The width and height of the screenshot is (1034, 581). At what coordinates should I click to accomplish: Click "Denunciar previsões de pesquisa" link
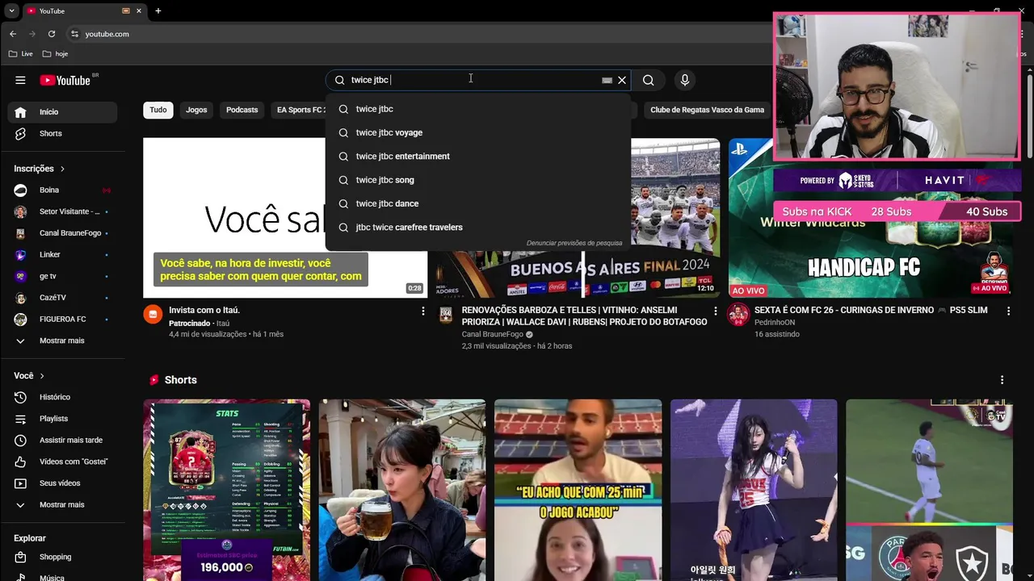tap(574, 243)
